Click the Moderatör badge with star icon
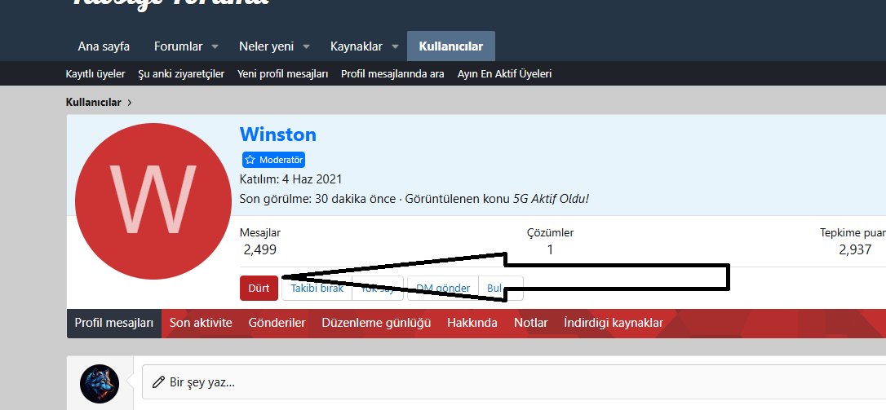Screen dimensions: 886x410 click(273, 160)
